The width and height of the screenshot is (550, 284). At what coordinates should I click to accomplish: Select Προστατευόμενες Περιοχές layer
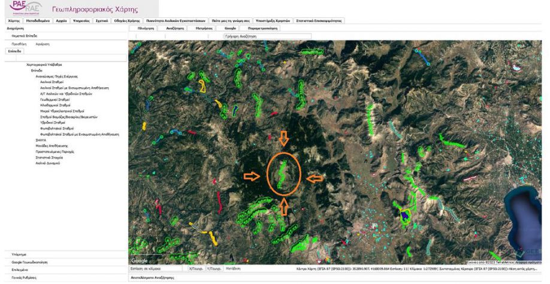click(55, 152)
